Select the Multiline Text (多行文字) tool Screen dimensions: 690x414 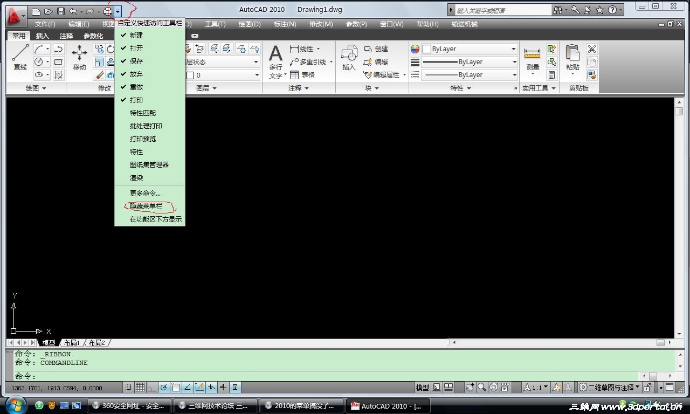[x=276, y=62]
